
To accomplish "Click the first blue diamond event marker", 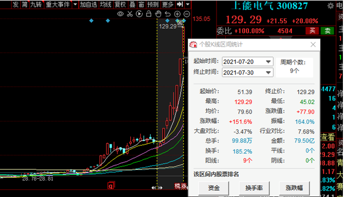I will (91, 21).
